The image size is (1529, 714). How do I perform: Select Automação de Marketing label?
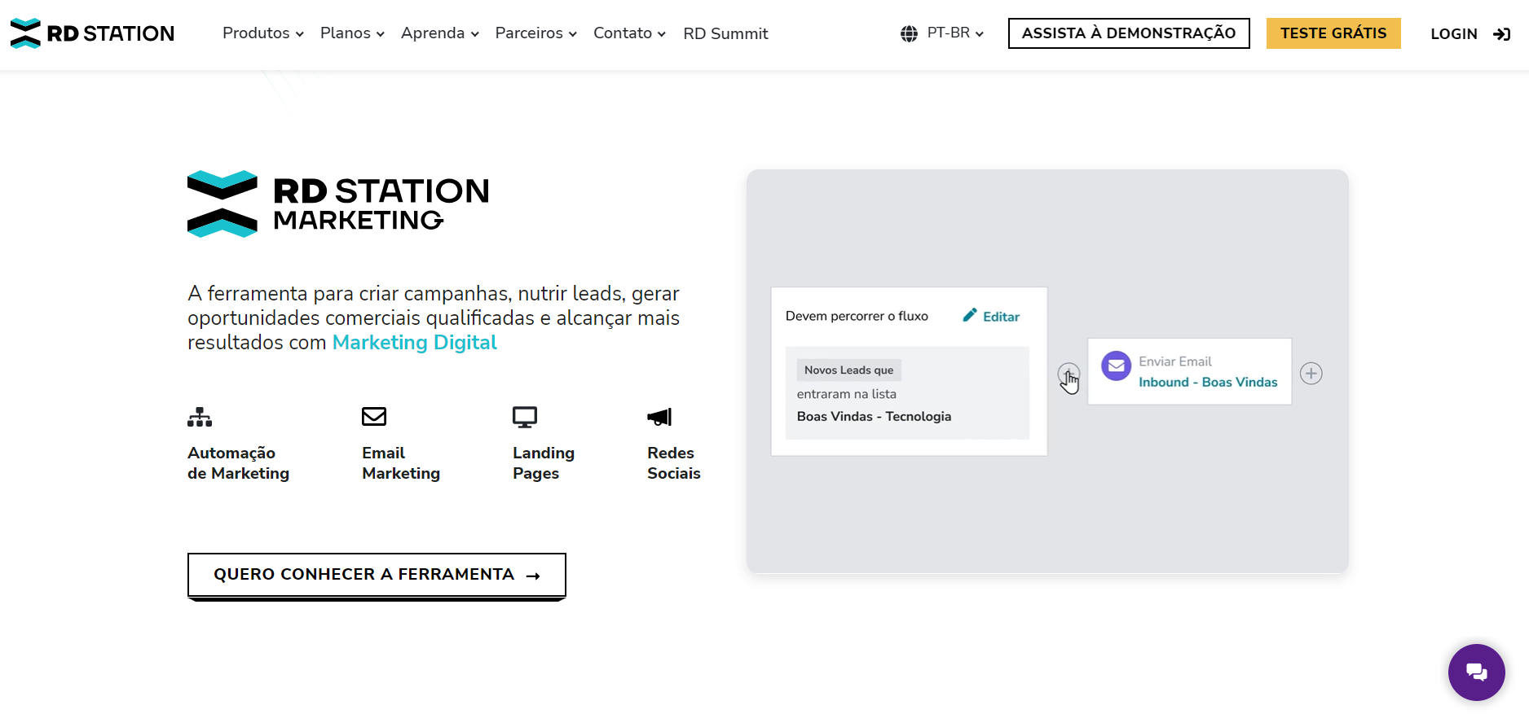point(238,463)
